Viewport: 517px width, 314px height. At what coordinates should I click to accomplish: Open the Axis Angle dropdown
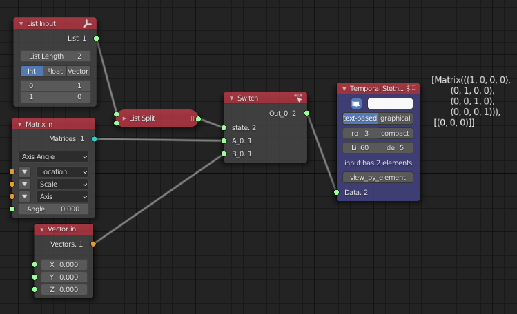point(53,157)
